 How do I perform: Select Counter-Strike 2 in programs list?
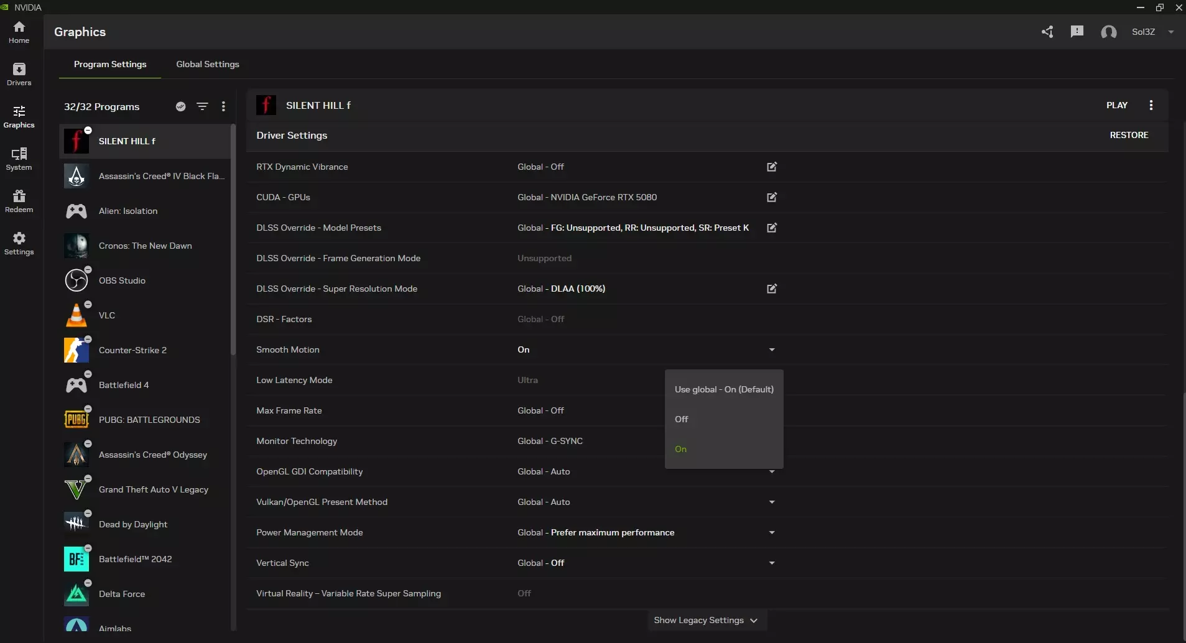coord(132,350)
